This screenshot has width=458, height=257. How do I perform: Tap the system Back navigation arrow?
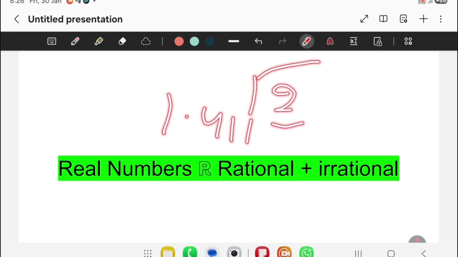[424, 254]
